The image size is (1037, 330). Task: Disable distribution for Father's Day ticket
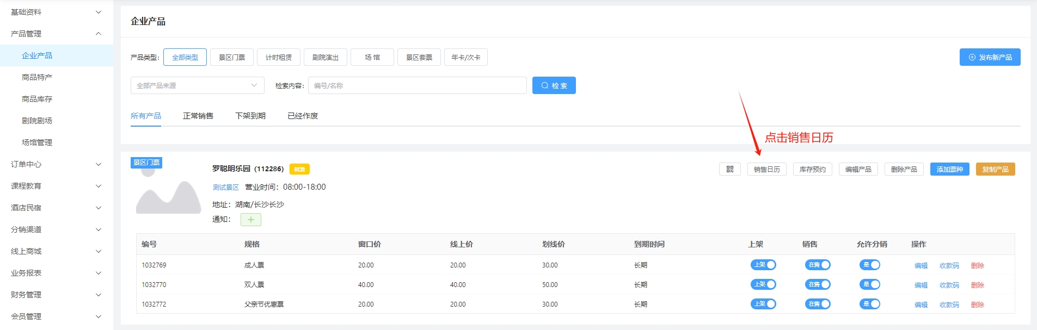(869, 304)
